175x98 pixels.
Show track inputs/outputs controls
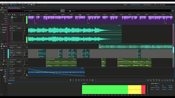coord(9,15)
